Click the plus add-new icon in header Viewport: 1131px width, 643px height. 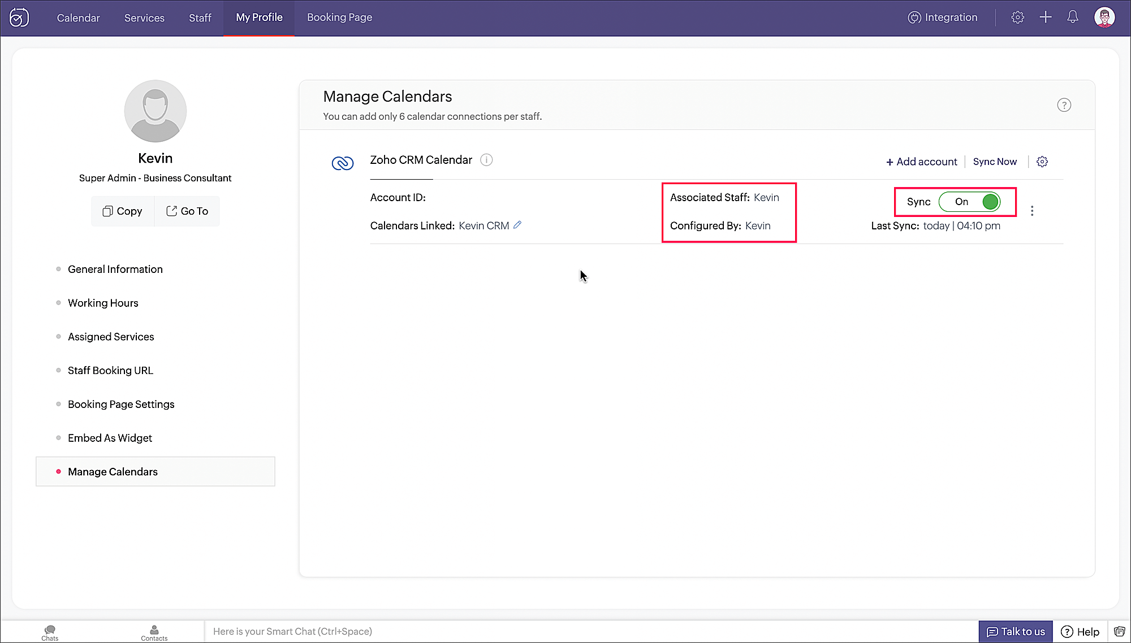click(1046, 18)
